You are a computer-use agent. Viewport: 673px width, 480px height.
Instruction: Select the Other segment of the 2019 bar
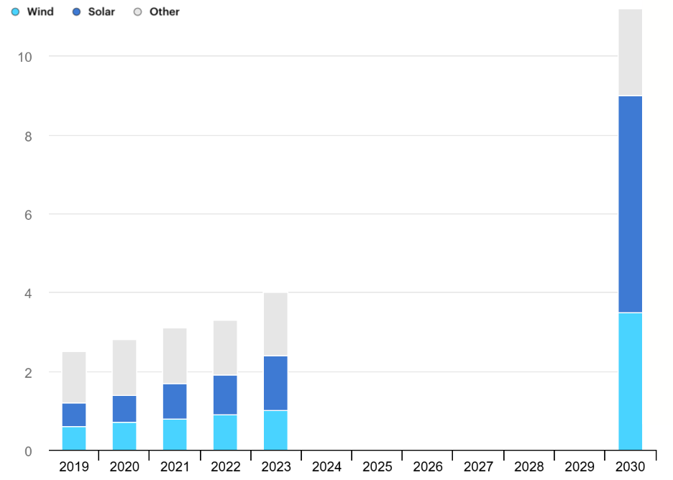click(x=74, y=377)
